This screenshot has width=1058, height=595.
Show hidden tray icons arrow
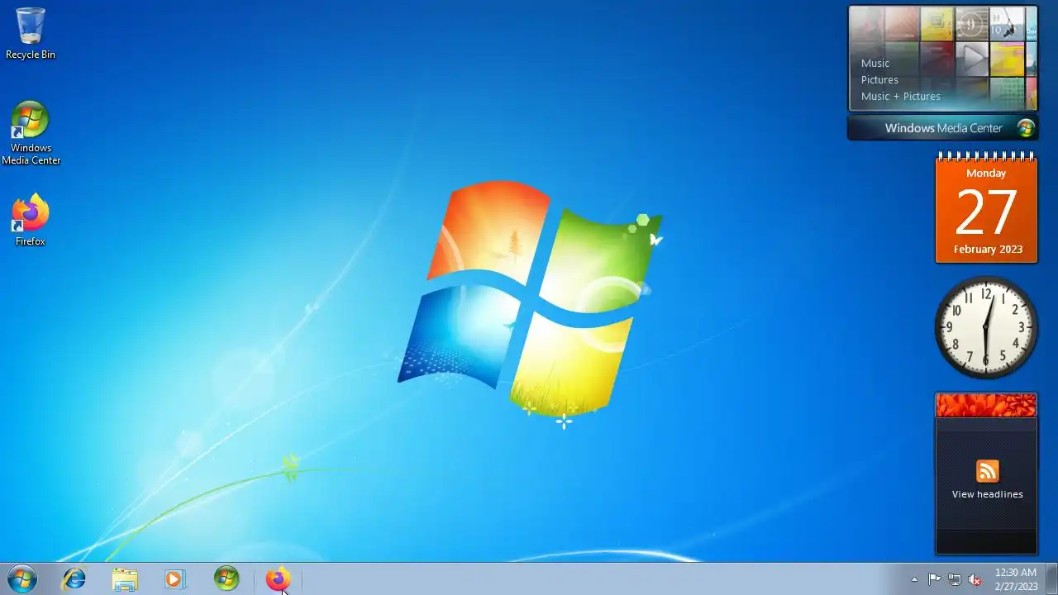pyautogui.click(x=914, y=579)
